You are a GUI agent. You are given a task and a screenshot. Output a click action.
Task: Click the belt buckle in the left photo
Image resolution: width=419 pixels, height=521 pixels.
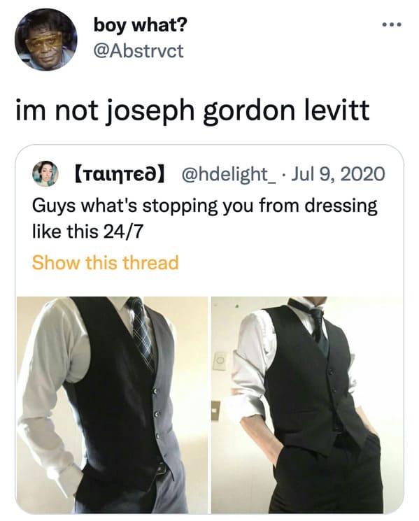tap(162, 469)
